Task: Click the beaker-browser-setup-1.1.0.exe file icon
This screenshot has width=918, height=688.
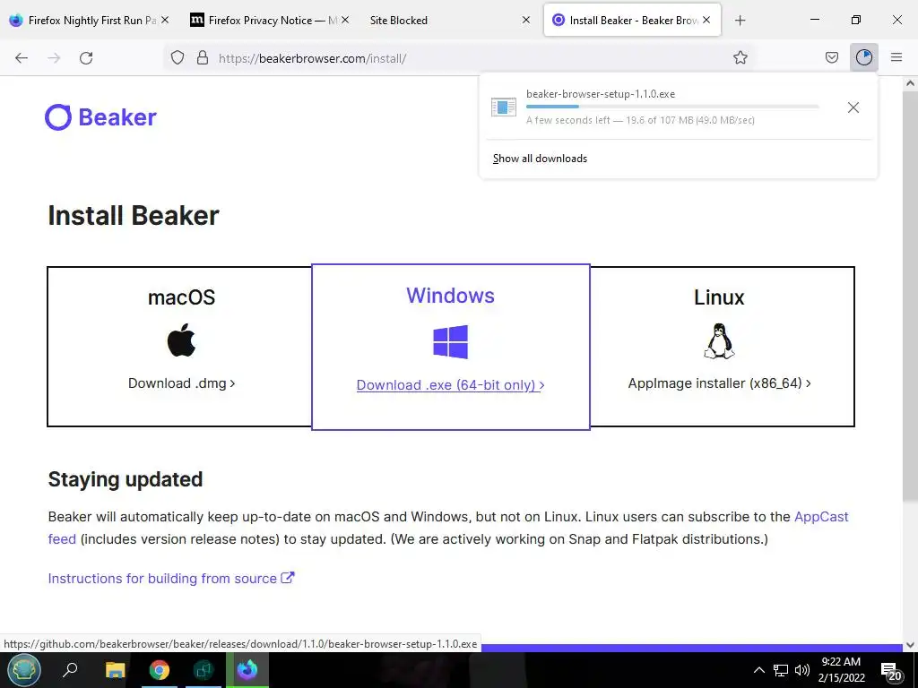Action: (x=504, y=107)
